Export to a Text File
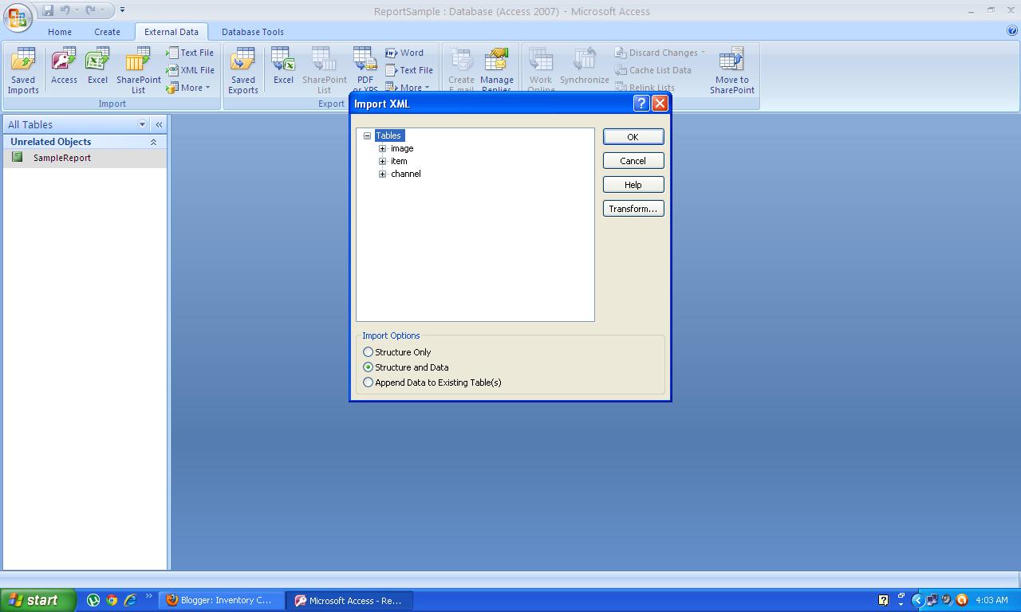 (x=409, y=70)
